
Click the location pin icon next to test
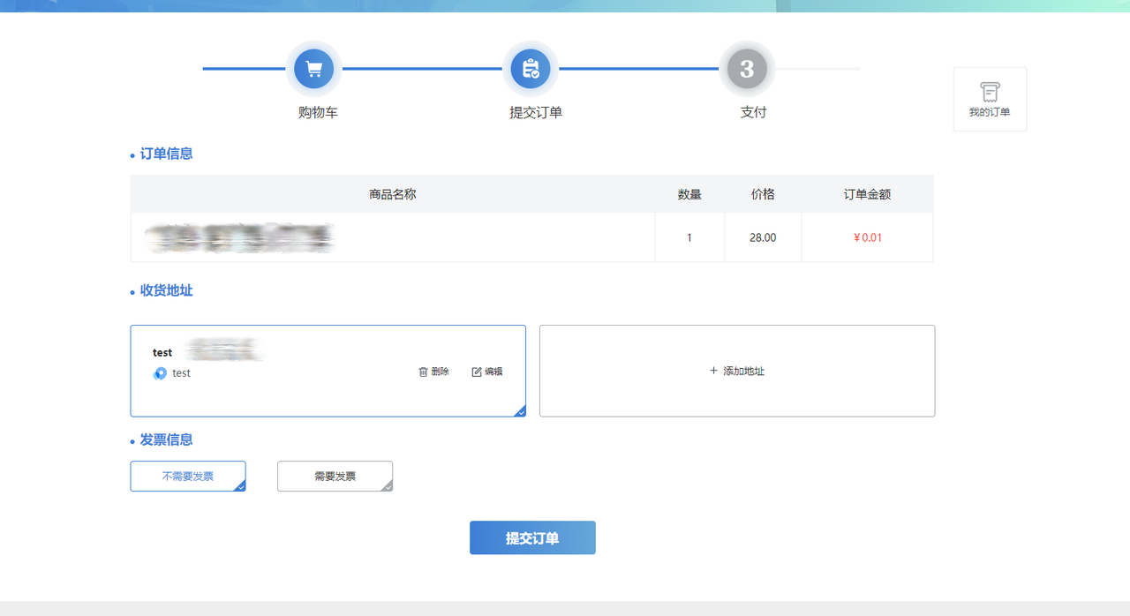(160, 373)
